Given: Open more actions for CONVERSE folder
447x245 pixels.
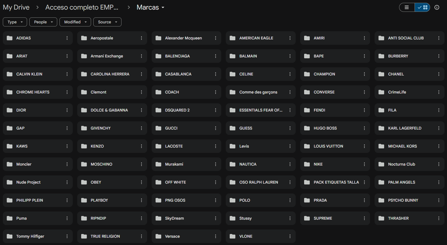Looking at the screenshot, I should point(364,92).
